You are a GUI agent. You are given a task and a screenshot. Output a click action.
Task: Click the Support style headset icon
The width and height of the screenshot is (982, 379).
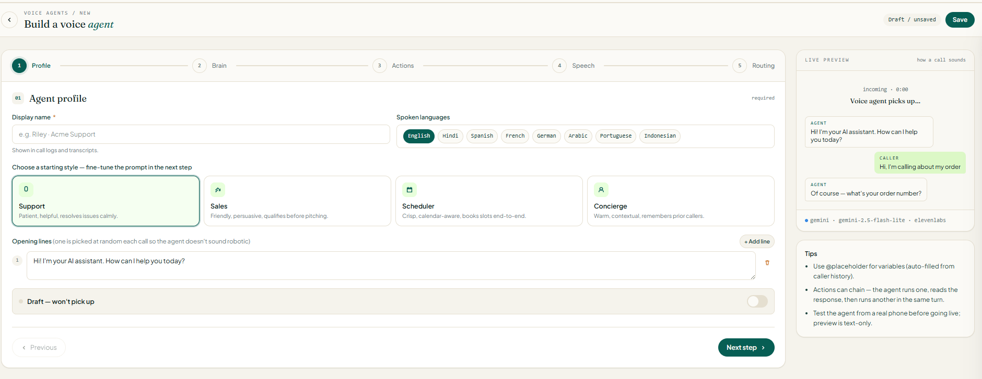26,189
